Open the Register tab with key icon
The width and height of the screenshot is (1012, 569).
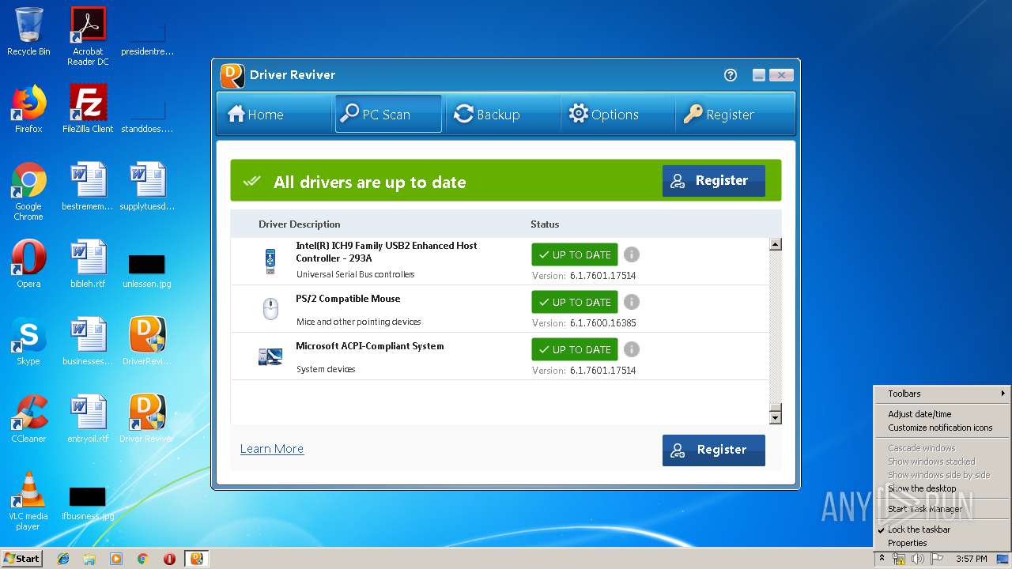coord(719,115)
